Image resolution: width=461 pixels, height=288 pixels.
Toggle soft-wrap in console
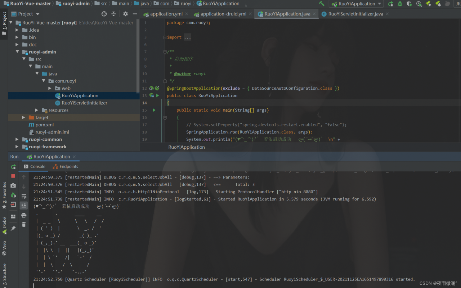pos(24,196)
